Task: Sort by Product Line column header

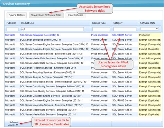Action: (x=27, y=23)
